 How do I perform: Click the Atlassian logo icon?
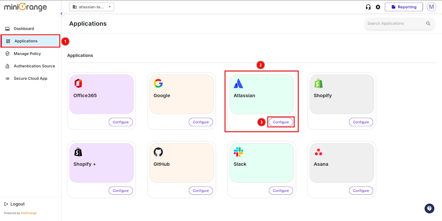pos(238,83)
